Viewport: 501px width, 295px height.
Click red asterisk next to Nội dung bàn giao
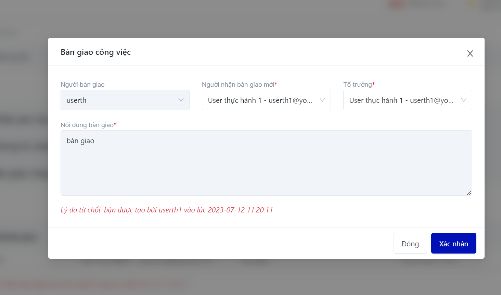115,124
